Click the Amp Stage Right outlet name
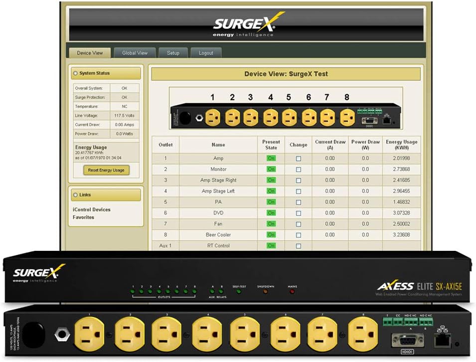The width and height of the screenshot is (476, 362). pyautogui.click(x=218, y=180)
